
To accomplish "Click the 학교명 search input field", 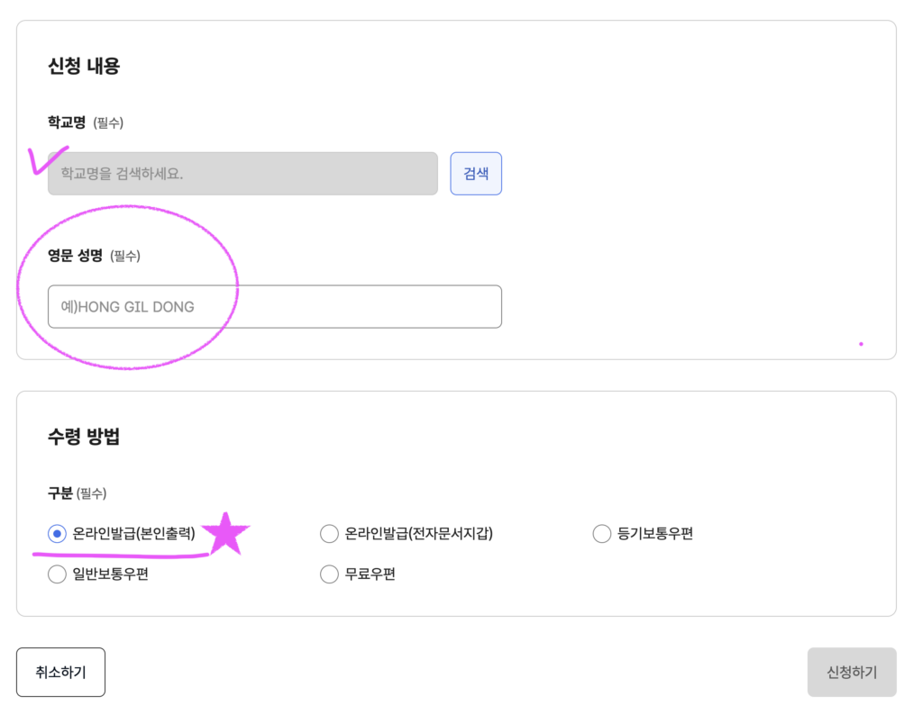I will 242,173.
